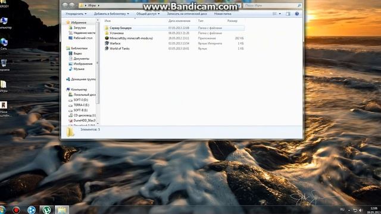Select the Warface shortcut icon
This screenshot has height=214, width=381.
pyautogui.click(x=107, y=43)
